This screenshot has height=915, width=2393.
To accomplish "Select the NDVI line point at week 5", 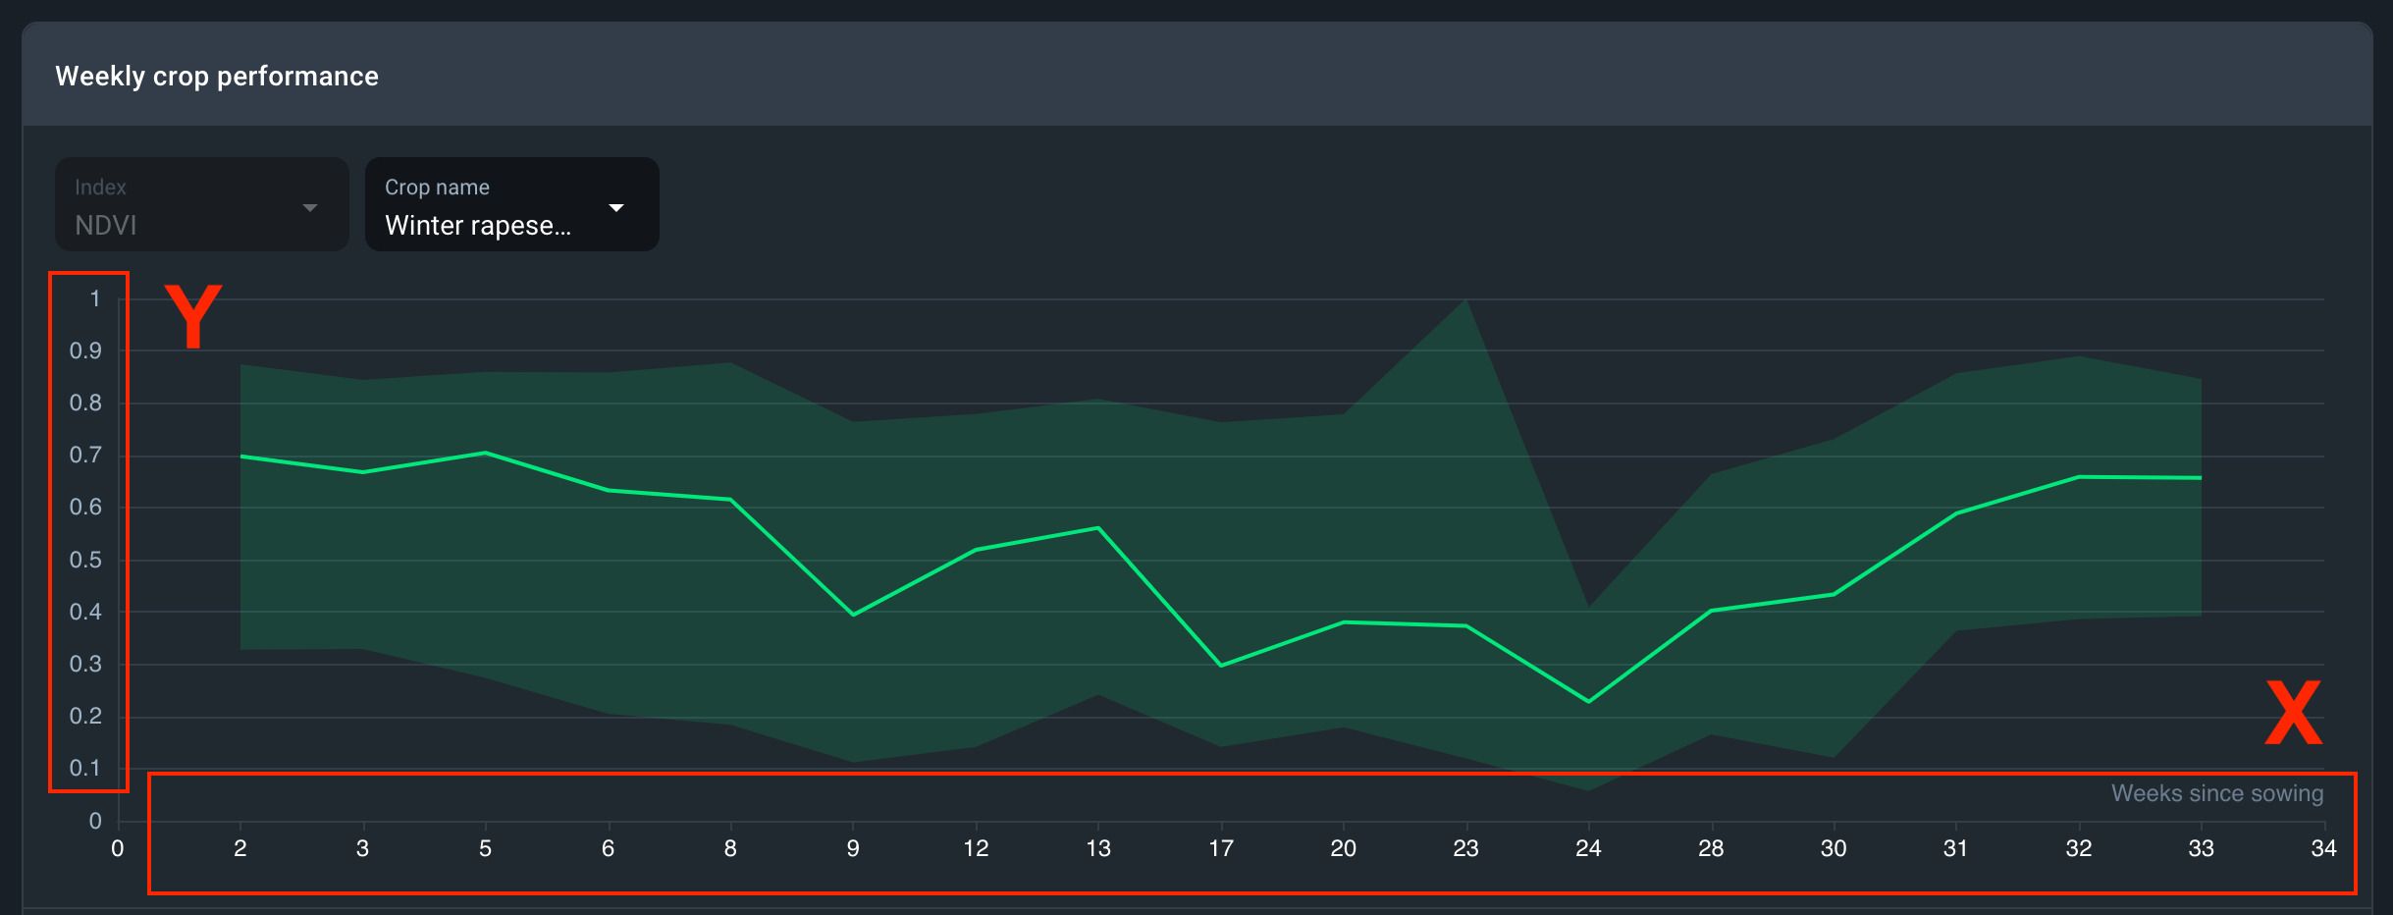I will click(485, 453).
